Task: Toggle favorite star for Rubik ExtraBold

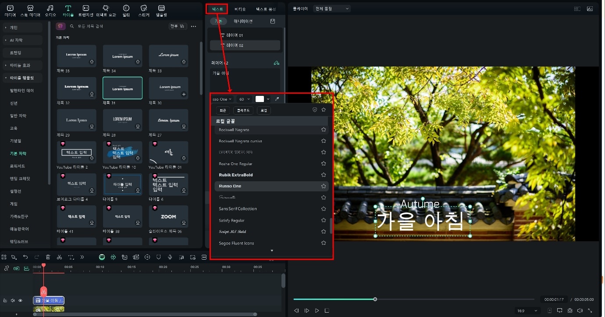Action: [x=324, y=175]
